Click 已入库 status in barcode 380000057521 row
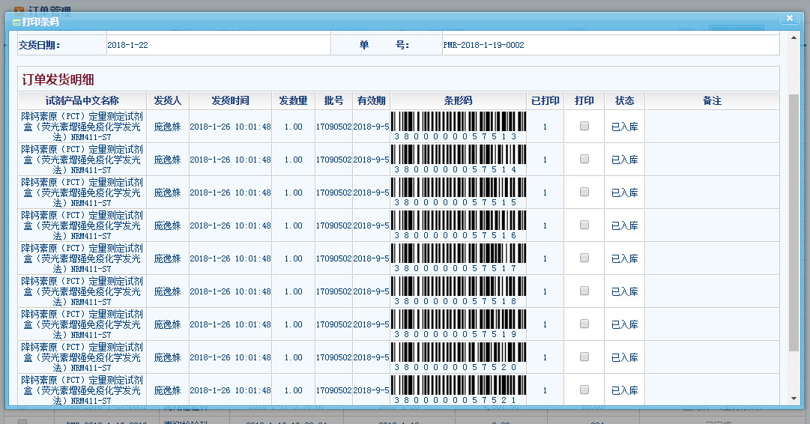The width and height of the screenshot is (810, 424). click(625, 390)
